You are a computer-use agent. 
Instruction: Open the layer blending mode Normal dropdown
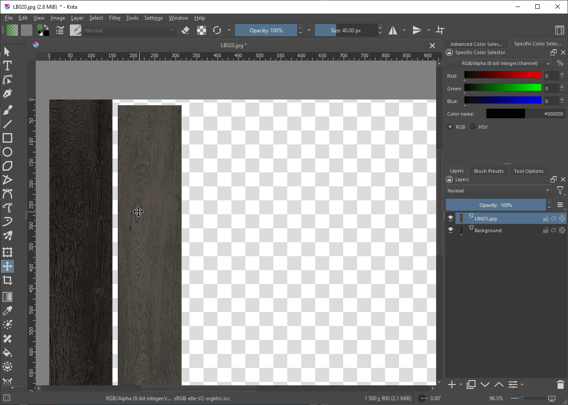pyautogui.click(x=498, y=191)
